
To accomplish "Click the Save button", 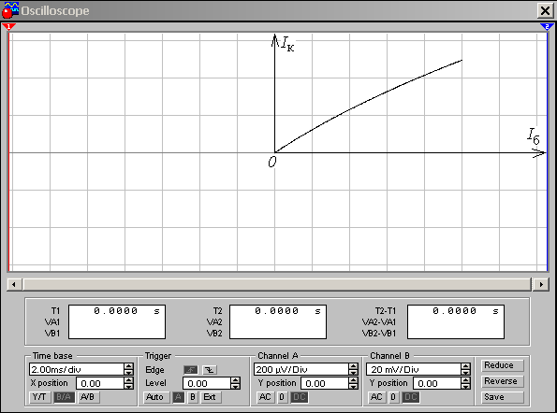I will (503, 397).
